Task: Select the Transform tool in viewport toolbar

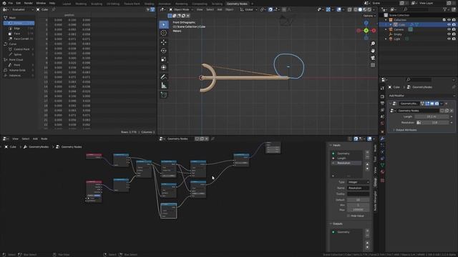Action: click(164, 68)
